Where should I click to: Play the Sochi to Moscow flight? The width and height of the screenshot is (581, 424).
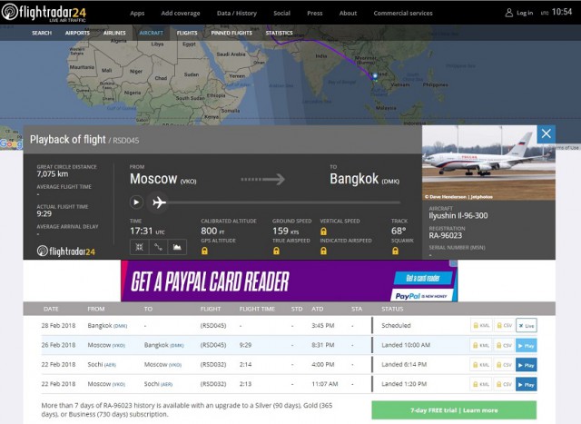527,365
